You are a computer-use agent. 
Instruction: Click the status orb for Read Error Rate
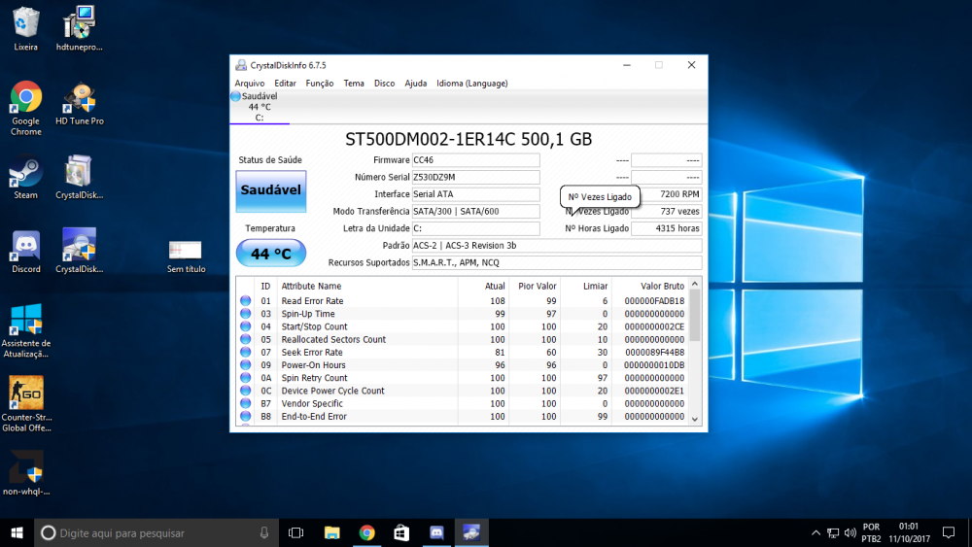coord(245,301)
